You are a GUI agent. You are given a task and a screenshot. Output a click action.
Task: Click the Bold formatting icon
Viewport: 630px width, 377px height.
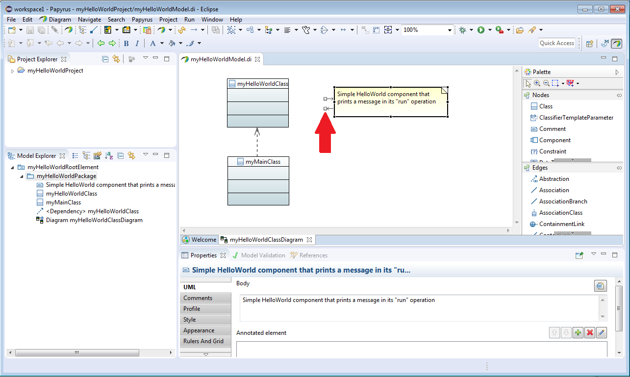pyautogui.click(x=126, y=43)
